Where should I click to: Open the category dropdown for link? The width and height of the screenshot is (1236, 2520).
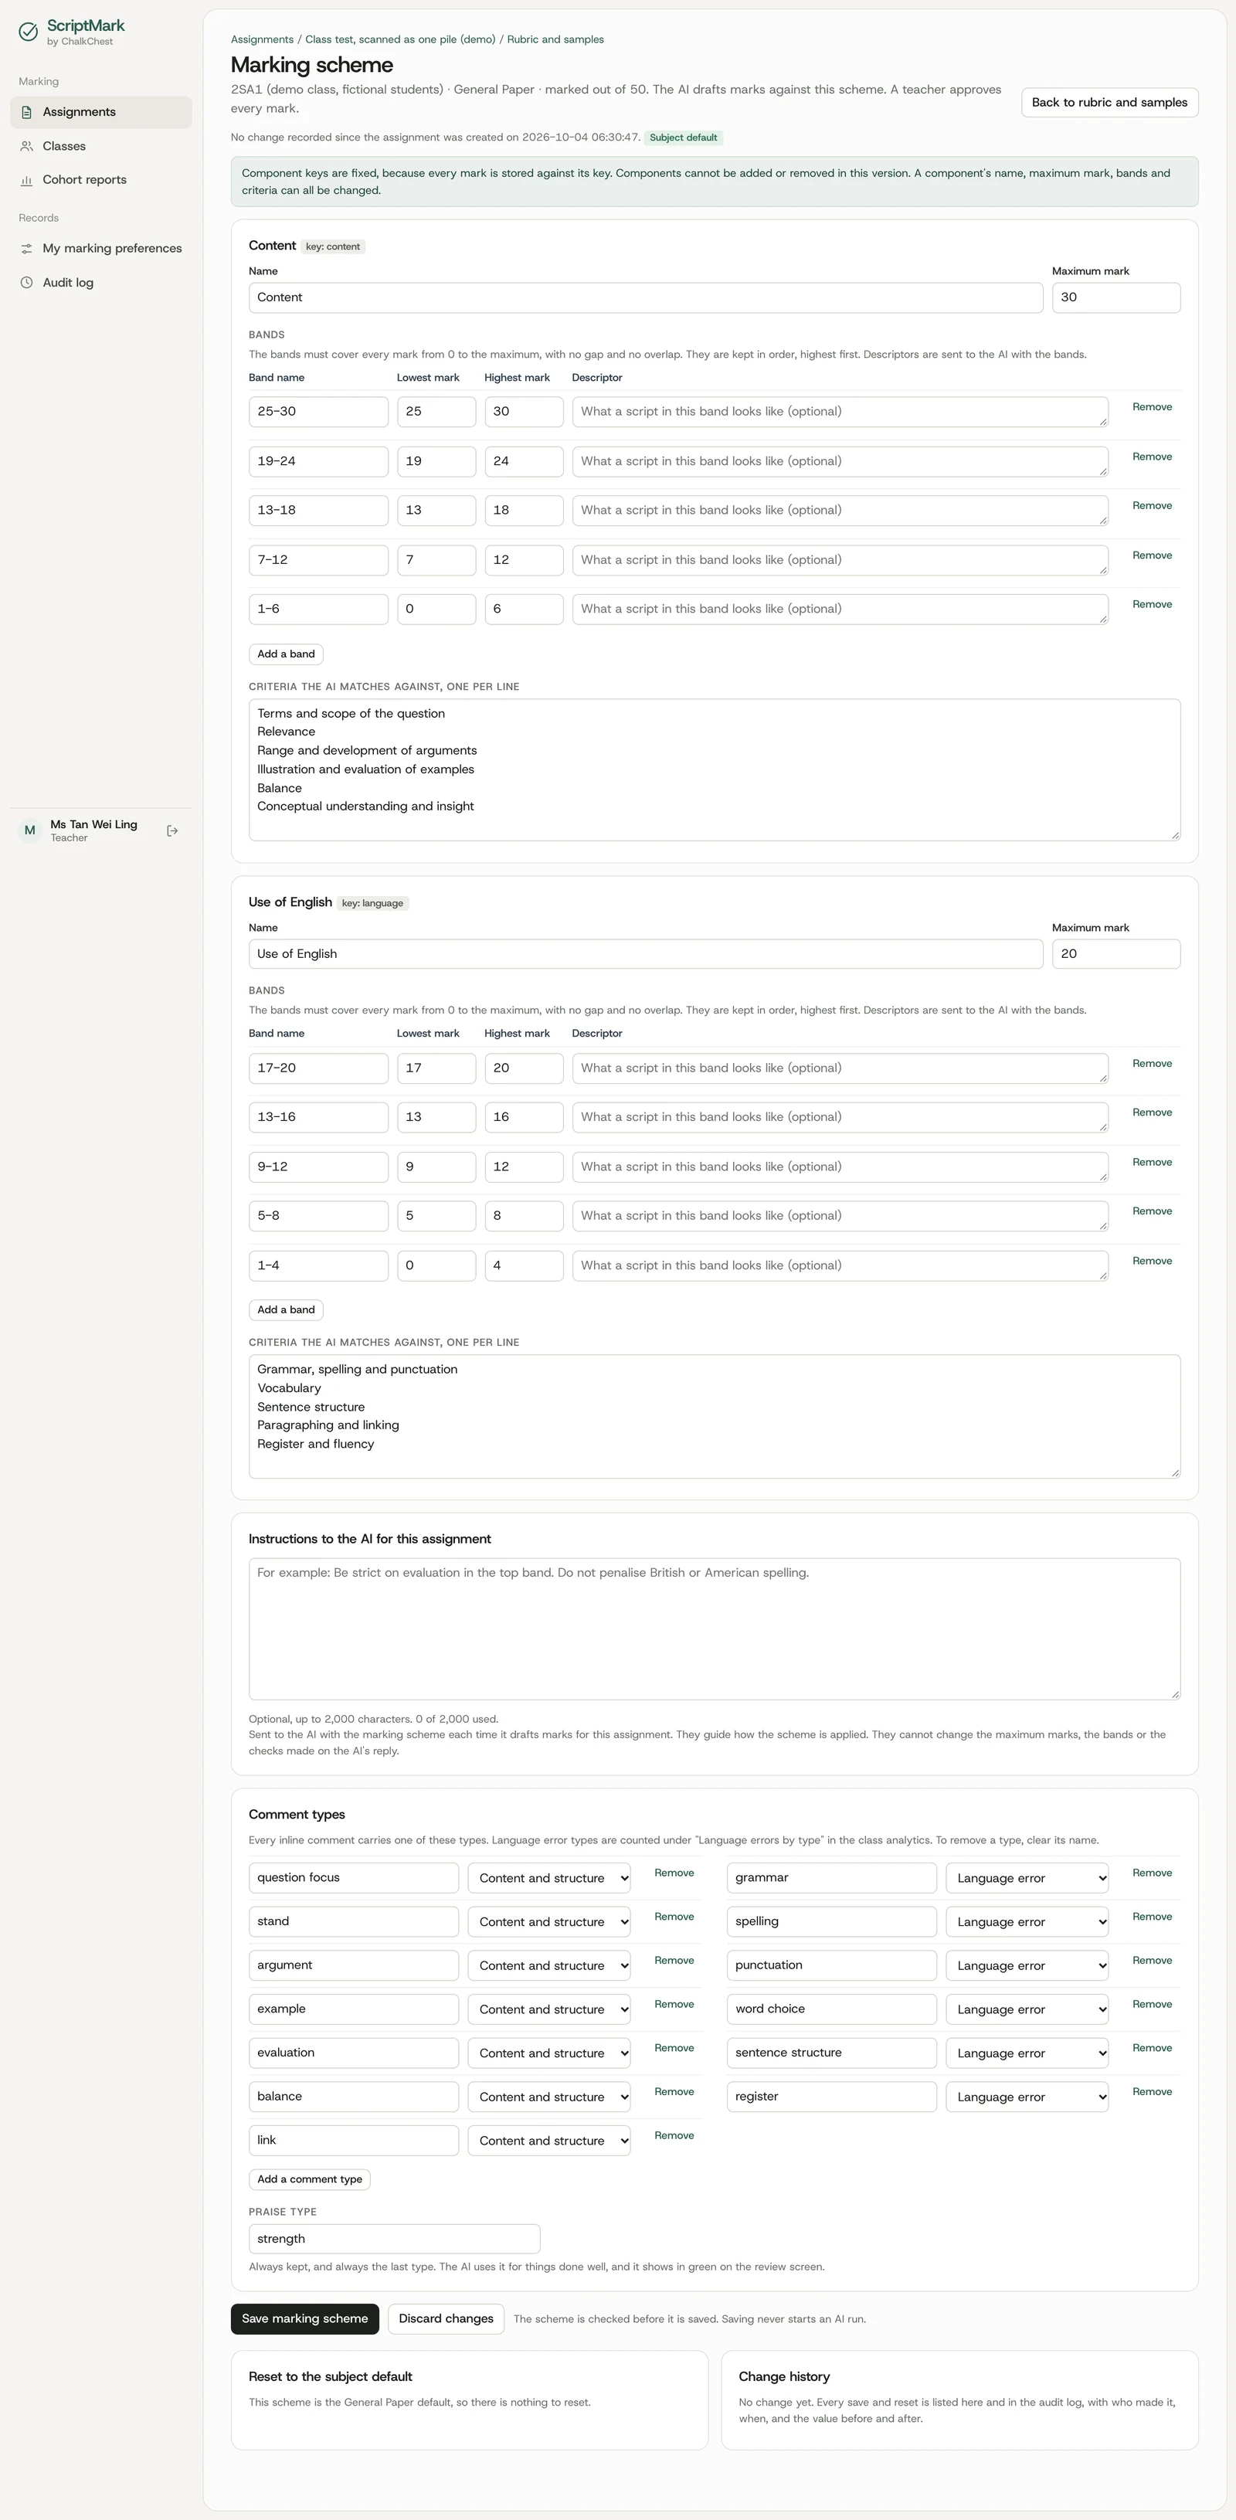548,2141
